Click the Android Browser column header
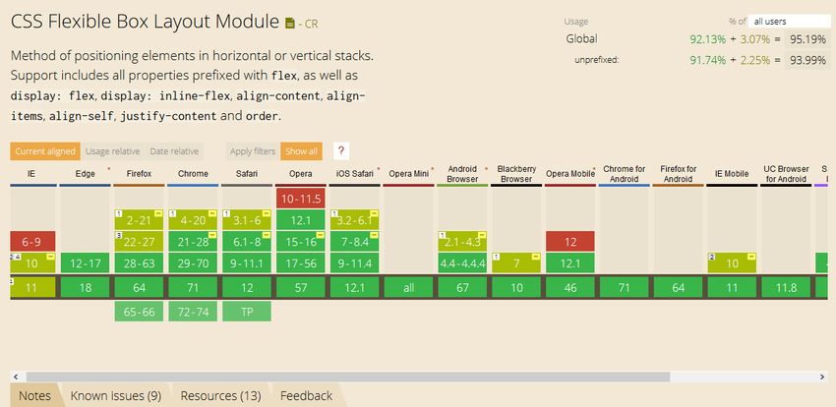Screen dimensions: 836x407 tap(462, 174)
